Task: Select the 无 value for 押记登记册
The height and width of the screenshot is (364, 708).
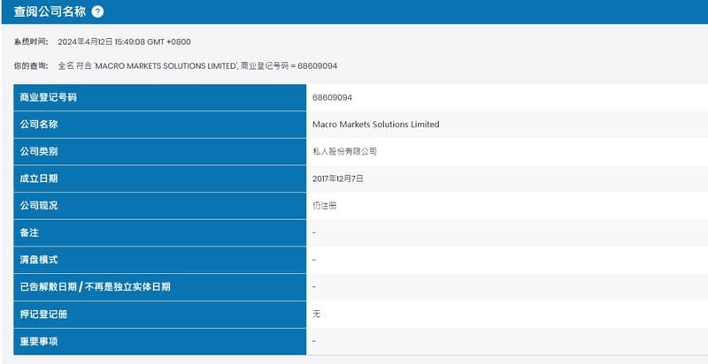Action: click(x=317, y=314)
